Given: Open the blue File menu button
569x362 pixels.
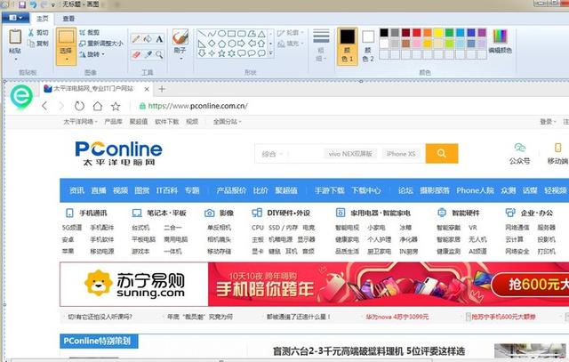Looking at the screenshot, I should [15, 18].
